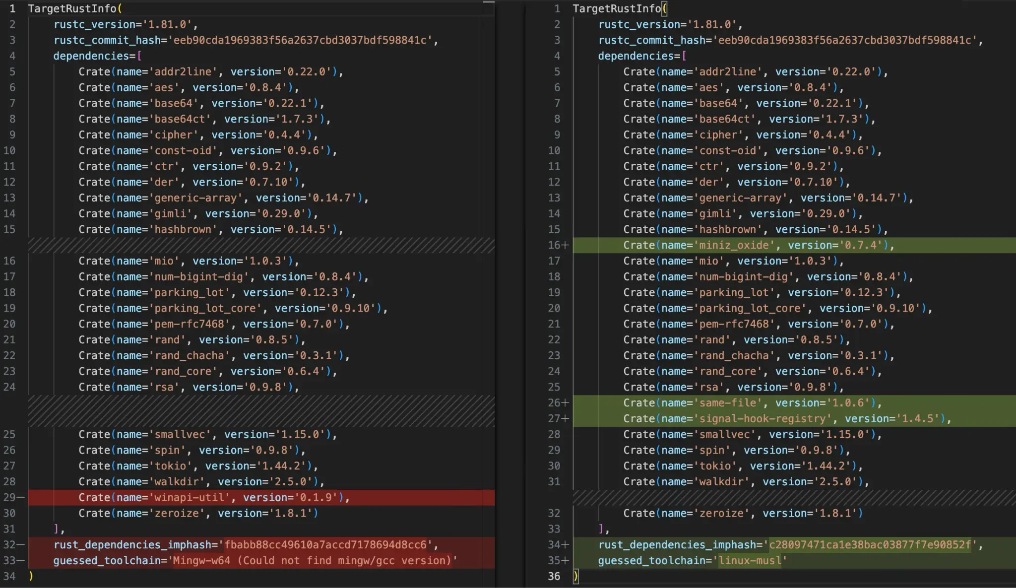The image size is (1016, 588).
Task: Click the removed rust_dependencies_imphash line
Action: 243,544
